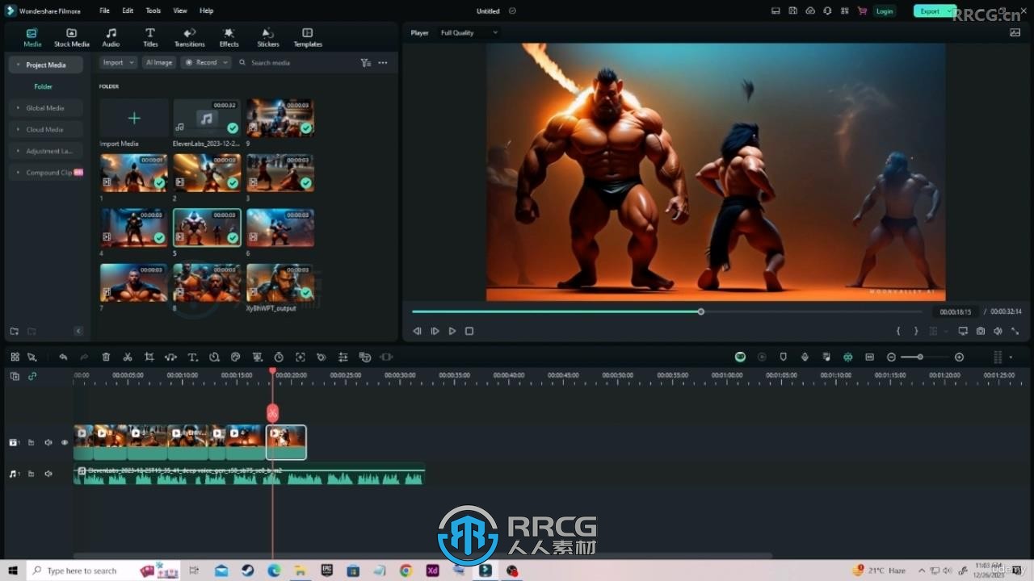
Task: Open the clip duration stopwatch tool
Action: pos(279,357)
